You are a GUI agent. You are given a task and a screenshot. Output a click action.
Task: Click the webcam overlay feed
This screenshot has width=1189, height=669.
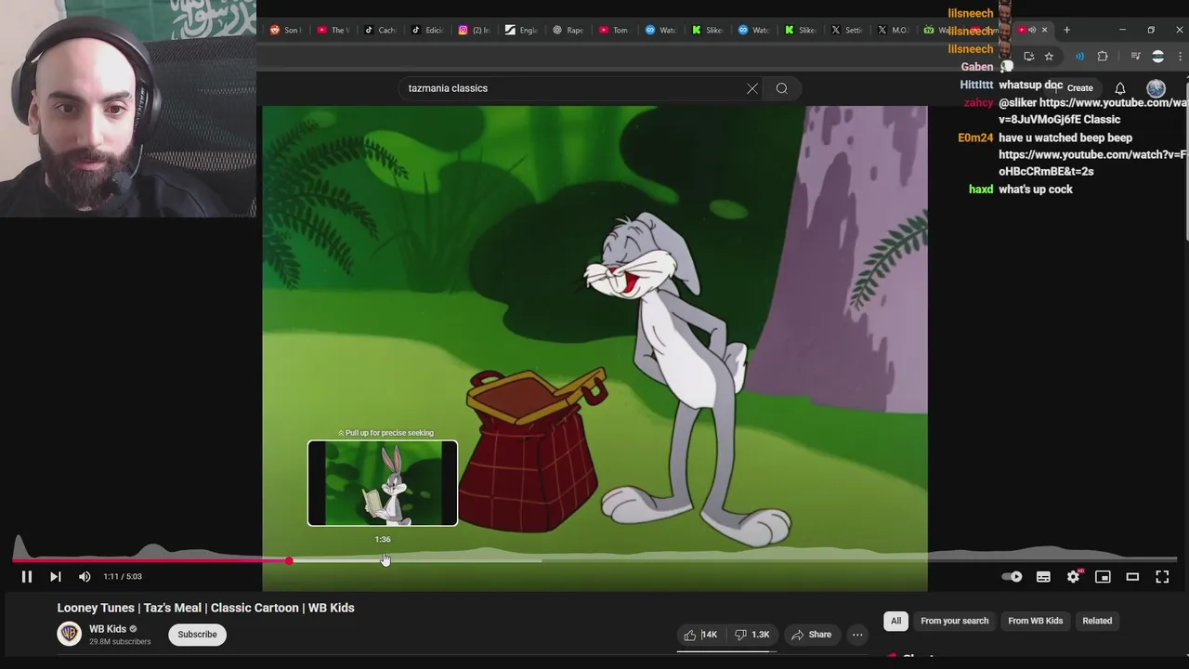click(x=128, y=109)
